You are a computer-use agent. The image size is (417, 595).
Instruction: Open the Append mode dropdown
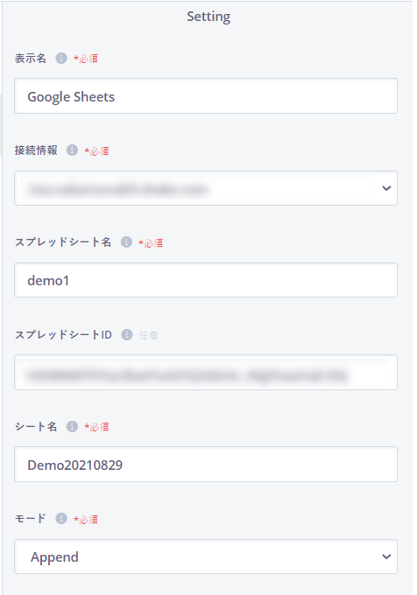206,556
